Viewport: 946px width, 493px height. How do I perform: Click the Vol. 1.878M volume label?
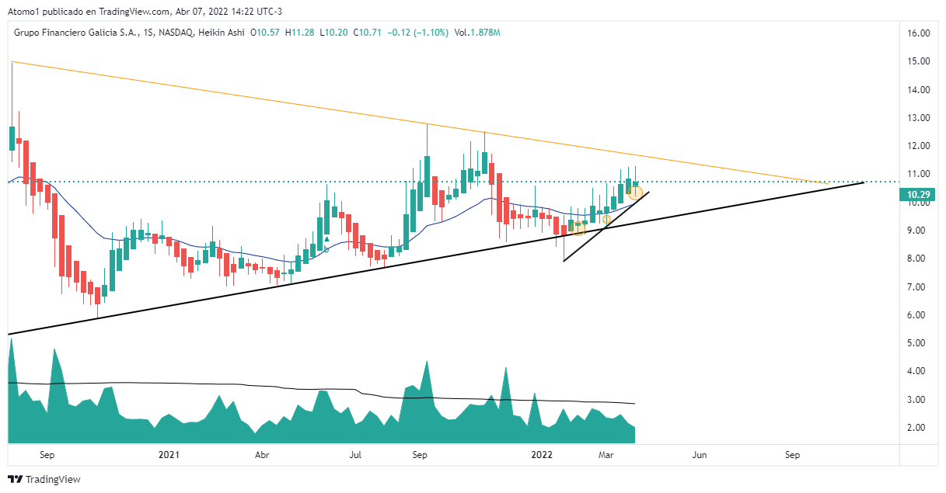coord(476,33)
